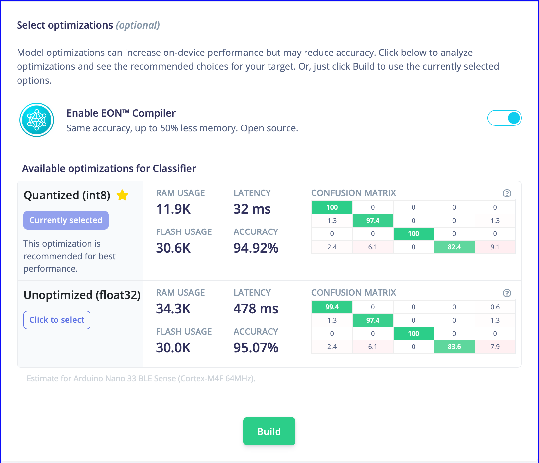This screenshot has width=539, height=463.
Task: Click the 9.1 cell in Quantized matrix
Action: point(495,247)
